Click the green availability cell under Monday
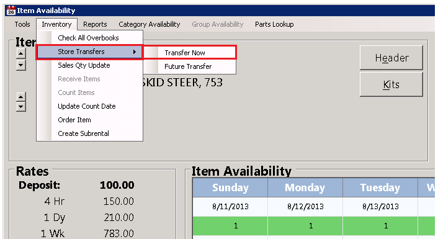438x239 pixels. click(x=305, y=226)
